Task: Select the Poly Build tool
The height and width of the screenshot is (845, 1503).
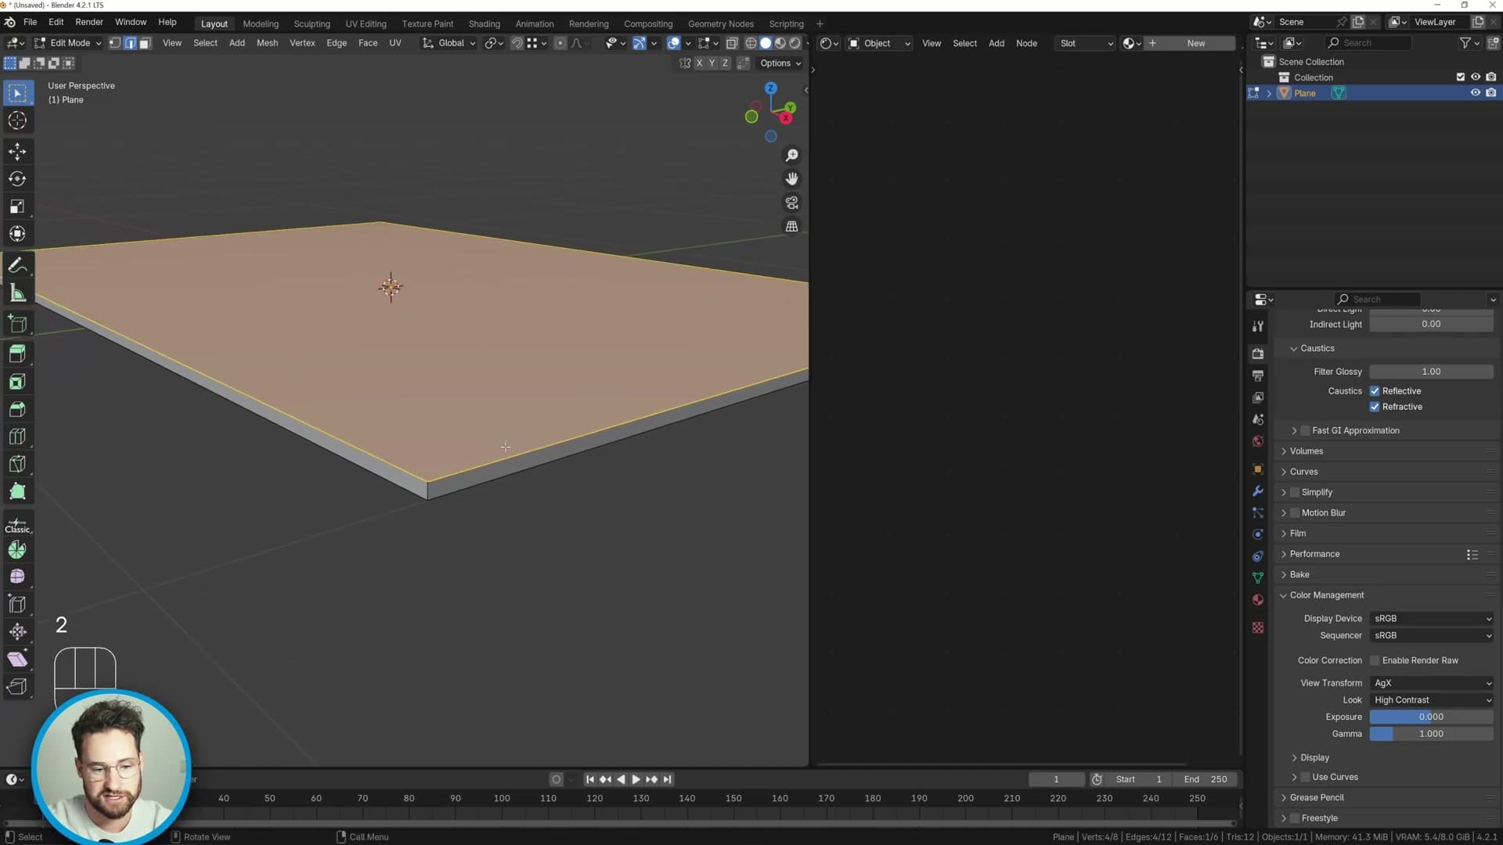Action: click(17, 491)
